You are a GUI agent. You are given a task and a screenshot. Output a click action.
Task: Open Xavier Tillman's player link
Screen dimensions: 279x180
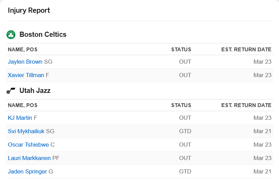click(x=26, y=75)
